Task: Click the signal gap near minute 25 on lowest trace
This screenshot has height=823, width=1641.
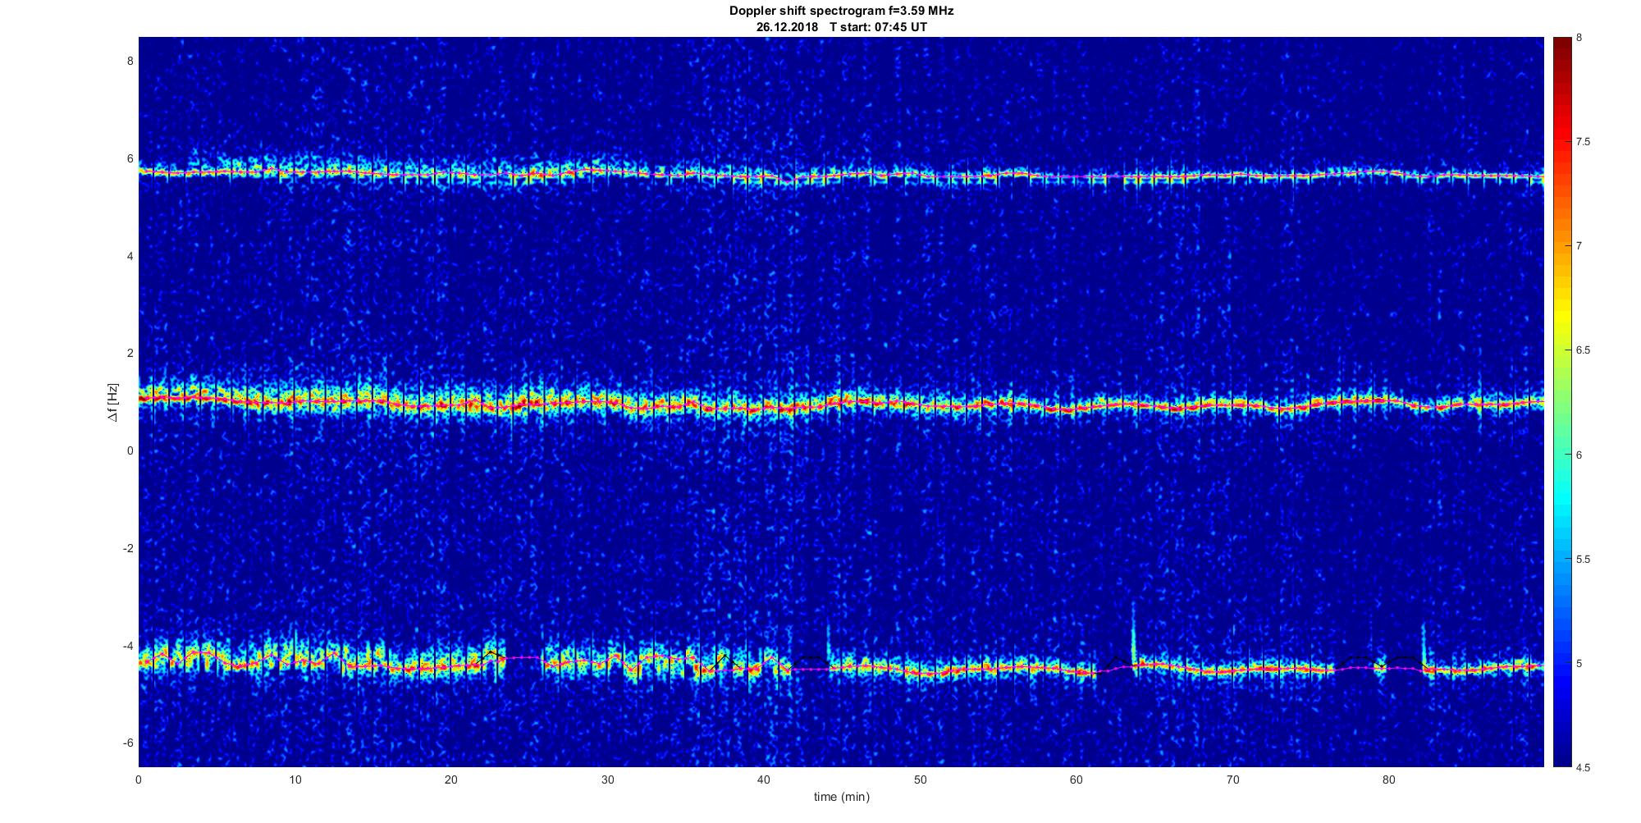Action: [523, 659]
